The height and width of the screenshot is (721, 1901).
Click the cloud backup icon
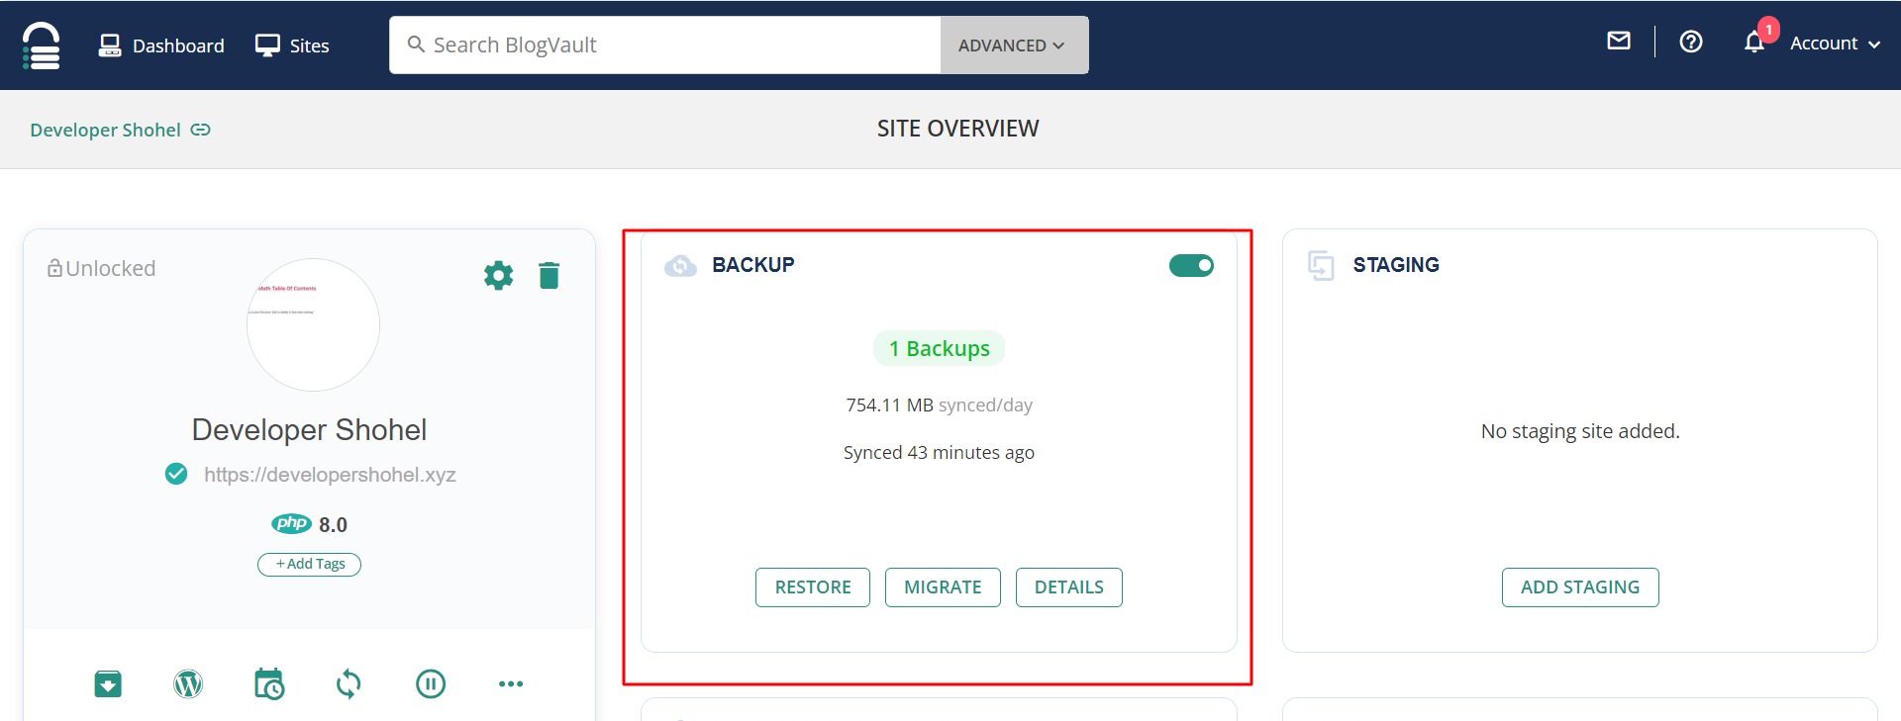pos(680,265)
